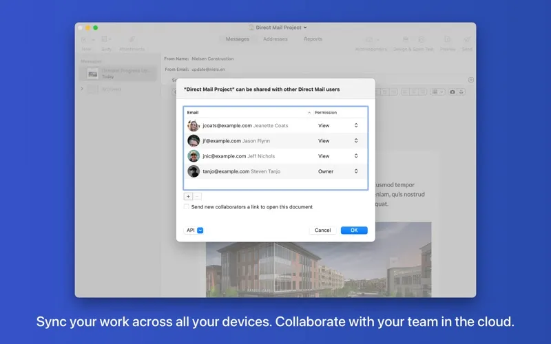Click Steven Tanjo's avatar picture
551x344 pixels.
coord(194,171)
